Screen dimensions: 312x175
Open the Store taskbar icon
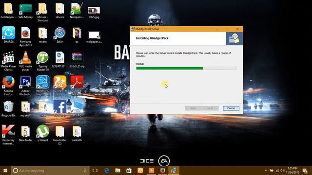pos(129,171)
